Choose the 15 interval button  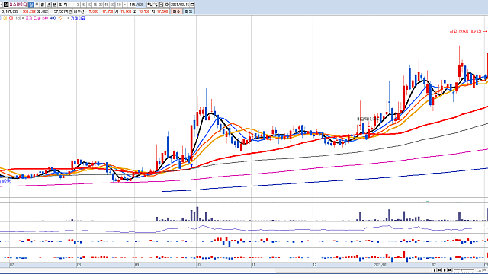click(95, 5)
